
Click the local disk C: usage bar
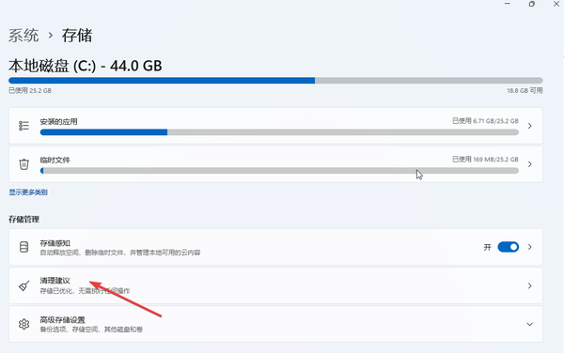pyautogui.click(x=275, y=81)
